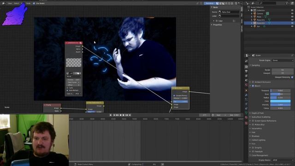The height and width of the screenshot is (166, 295).
Task: Open the Render Engine dropdown
Action: tap(283, 60)
